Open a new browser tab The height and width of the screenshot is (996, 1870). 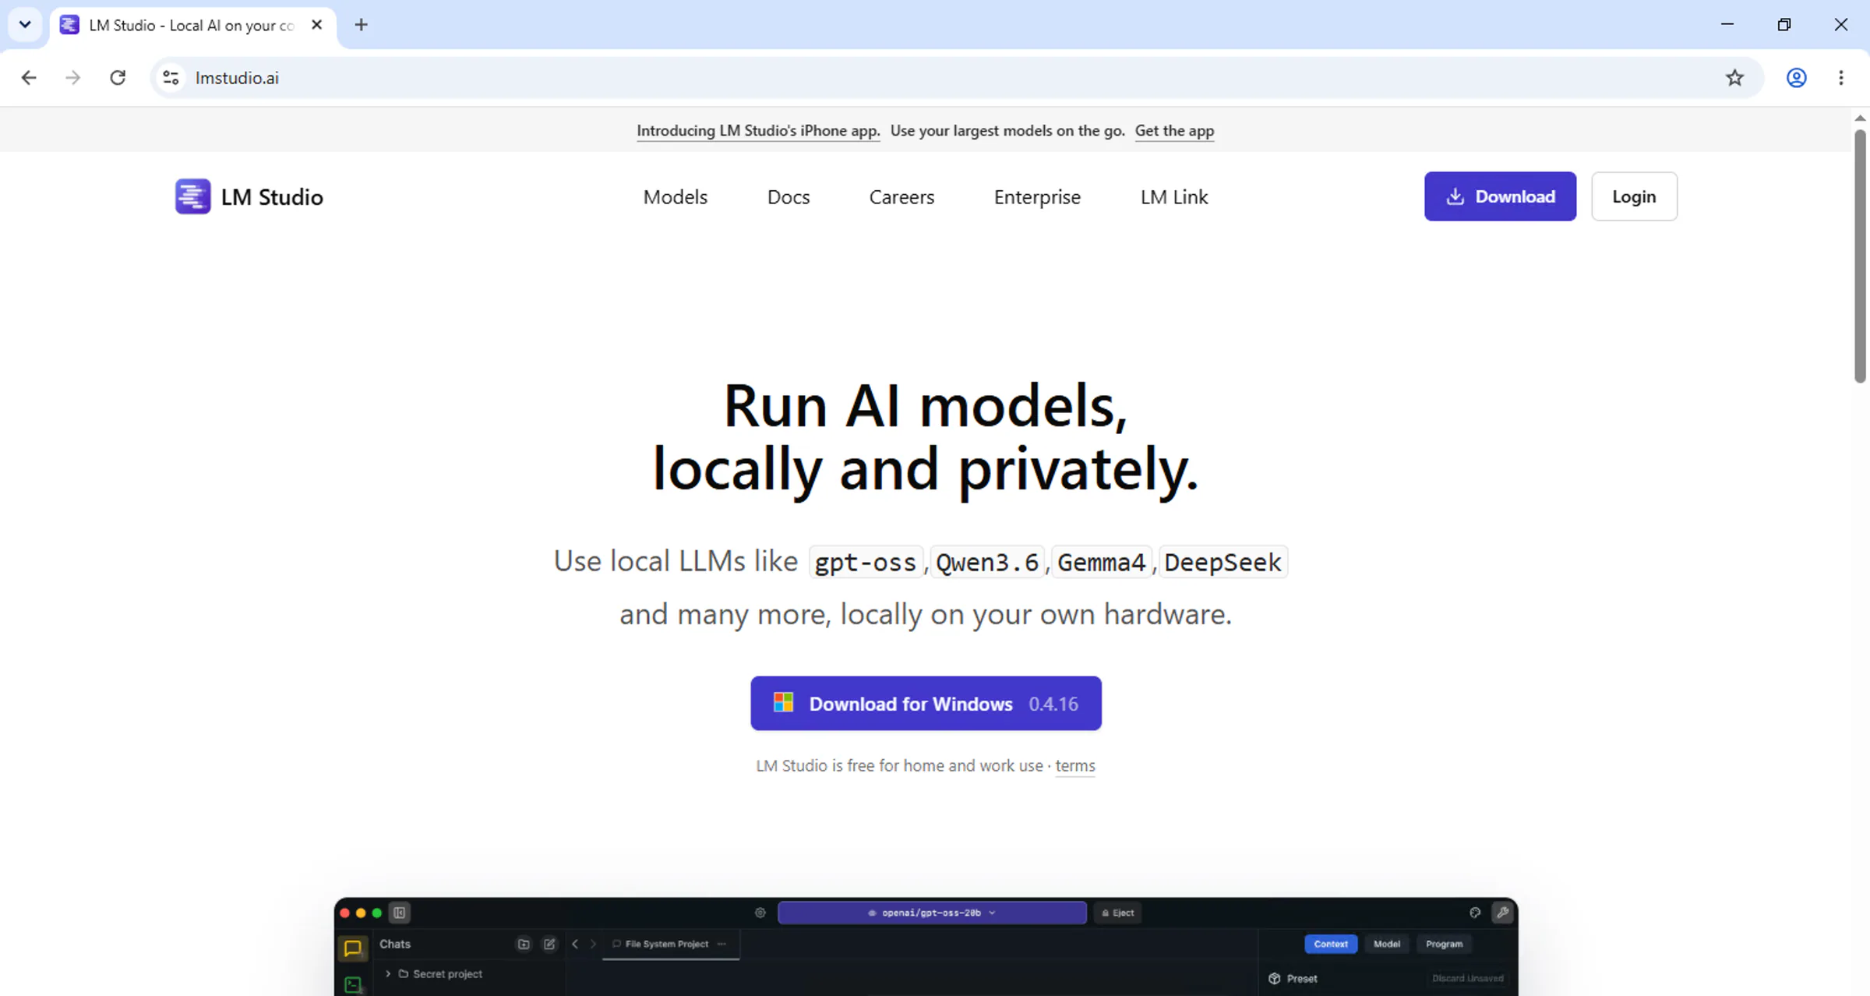pyautogui.click(x=361, y=25)
